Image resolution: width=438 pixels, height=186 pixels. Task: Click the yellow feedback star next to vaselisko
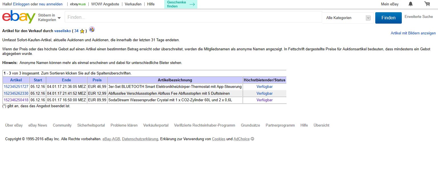click(x=82, y=31)
